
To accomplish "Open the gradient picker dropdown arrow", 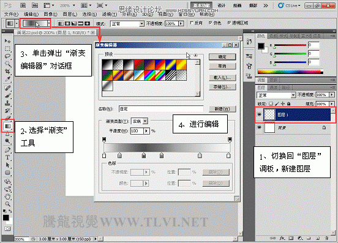I will [x=49, y=23].
